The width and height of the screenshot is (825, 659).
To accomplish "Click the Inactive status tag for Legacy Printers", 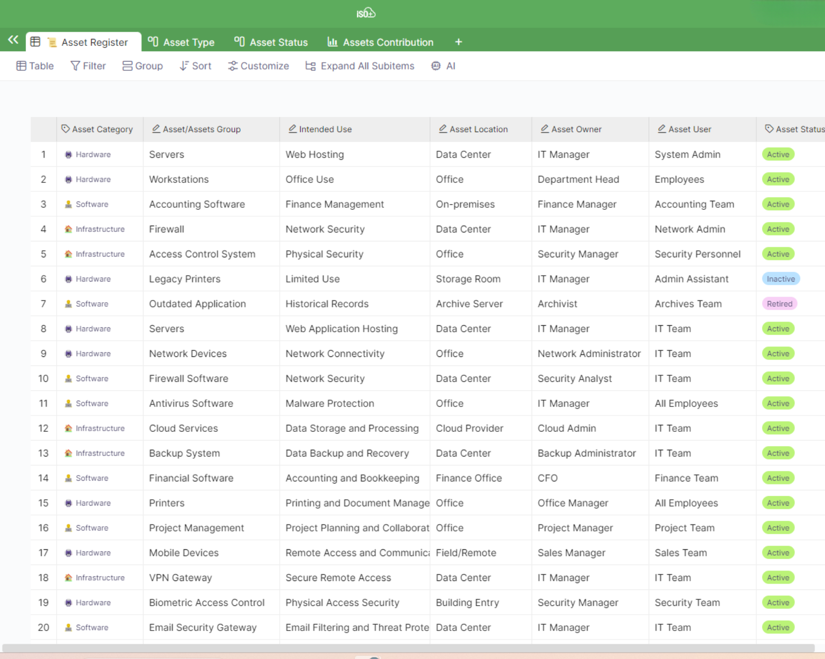I will tap(780, 279).
